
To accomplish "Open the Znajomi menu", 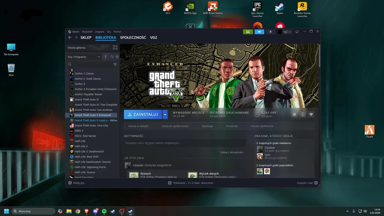I will pyautogui.click(x=100, y=31).
